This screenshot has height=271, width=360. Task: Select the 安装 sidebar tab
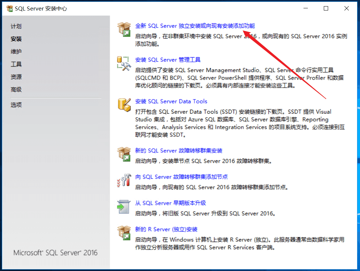(16, 39)
